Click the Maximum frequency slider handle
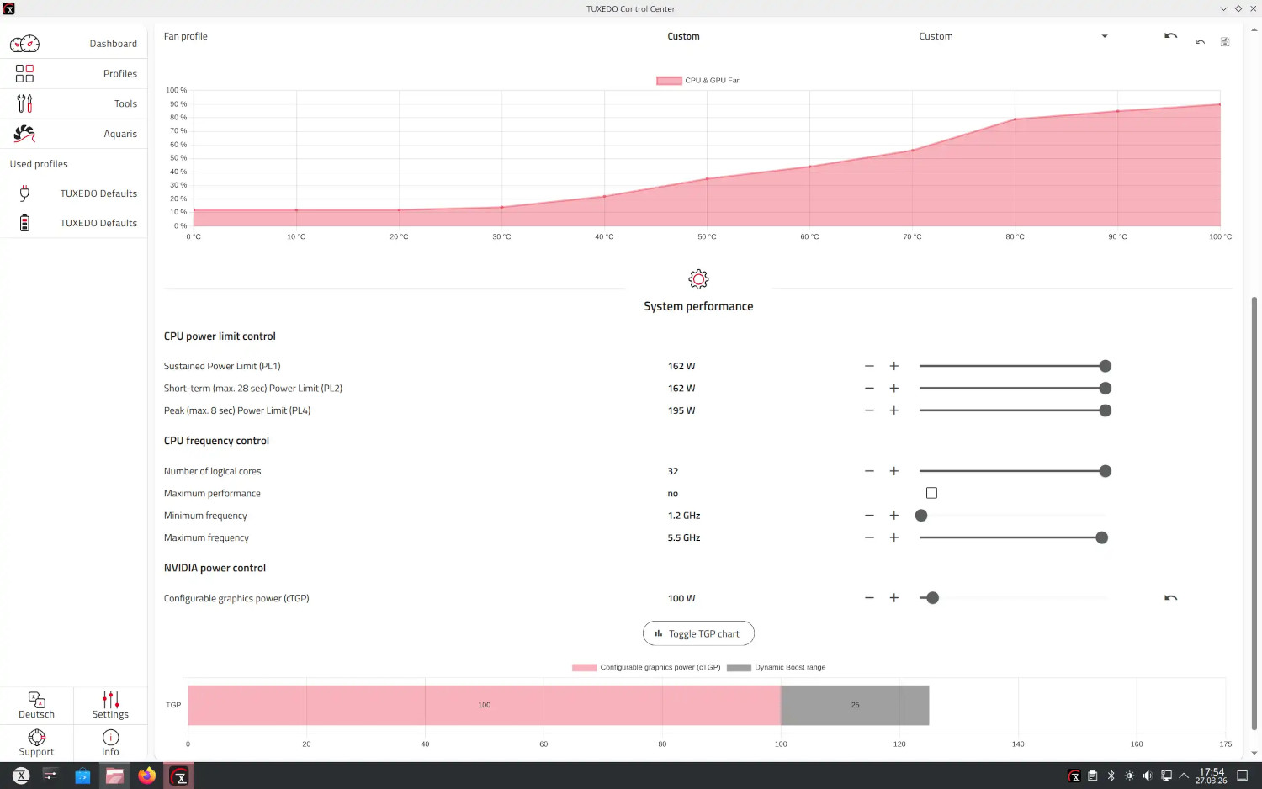Image resolution: width=1262 pixels, height=789 pixels. click(1101, 537)
